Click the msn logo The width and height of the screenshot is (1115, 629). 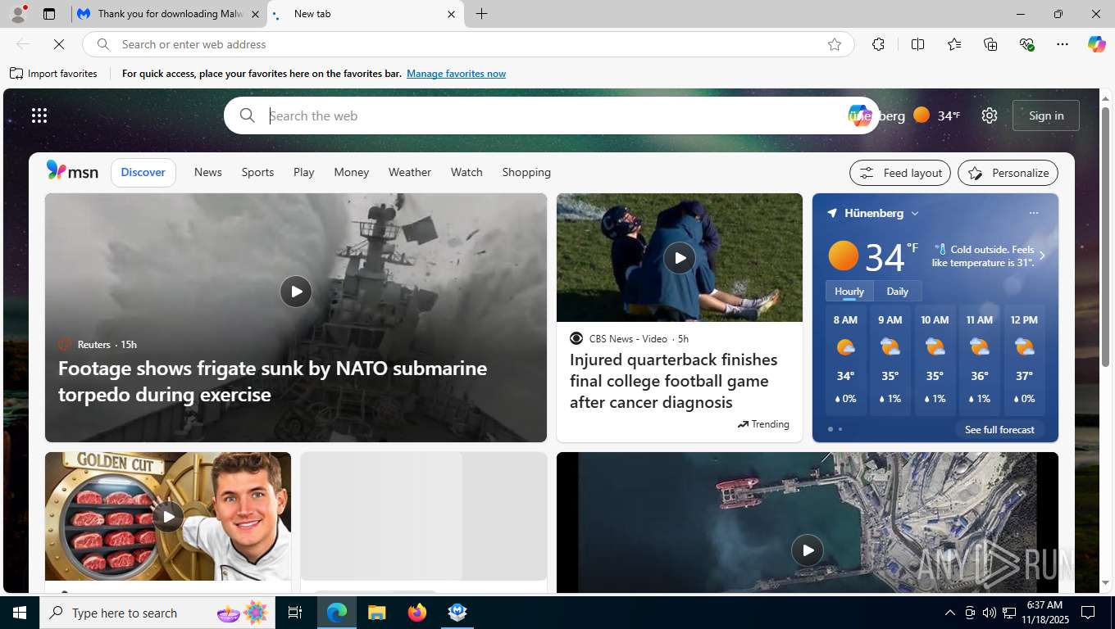point(72,171)
